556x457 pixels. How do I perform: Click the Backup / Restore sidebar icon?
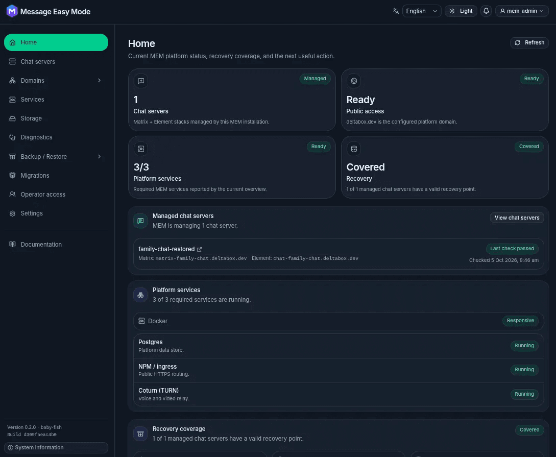coord(12,157)
